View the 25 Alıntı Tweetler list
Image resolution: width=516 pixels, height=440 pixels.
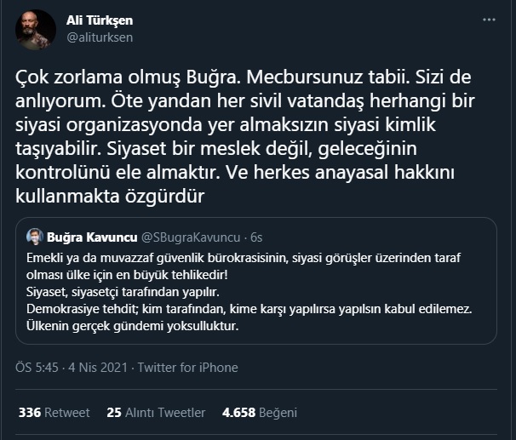click(x=156, y=413)
